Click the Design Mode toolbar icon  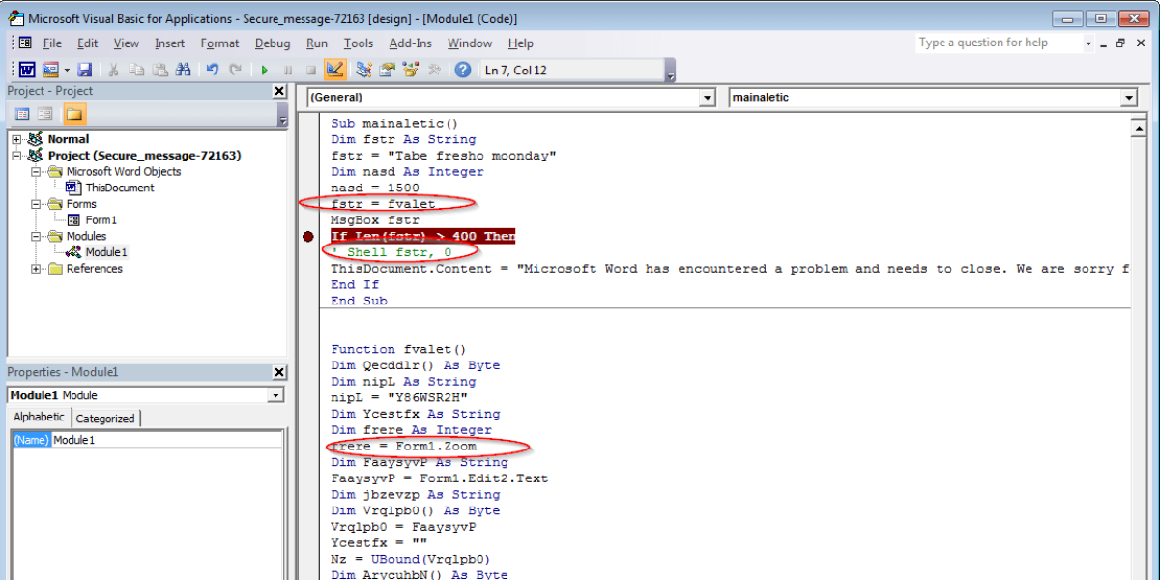335,70
